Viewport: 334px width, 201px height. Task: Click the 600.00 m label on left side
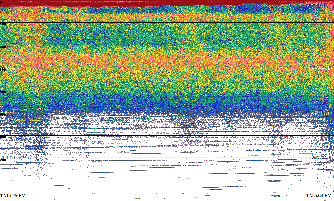(10, 66)
